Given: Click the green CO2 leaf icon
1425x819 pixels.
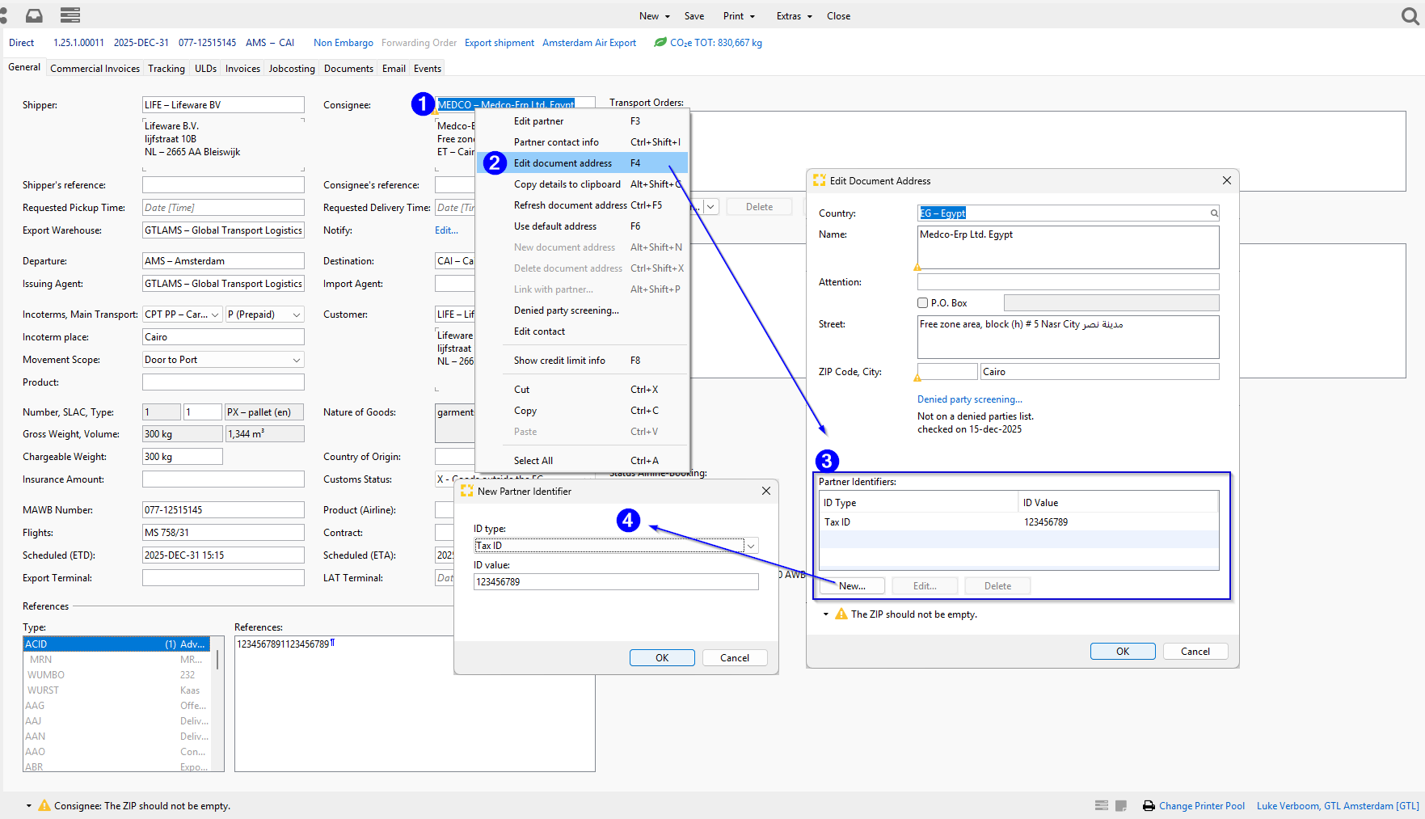Looking at the screenshot, I should (x=660, y=42).
